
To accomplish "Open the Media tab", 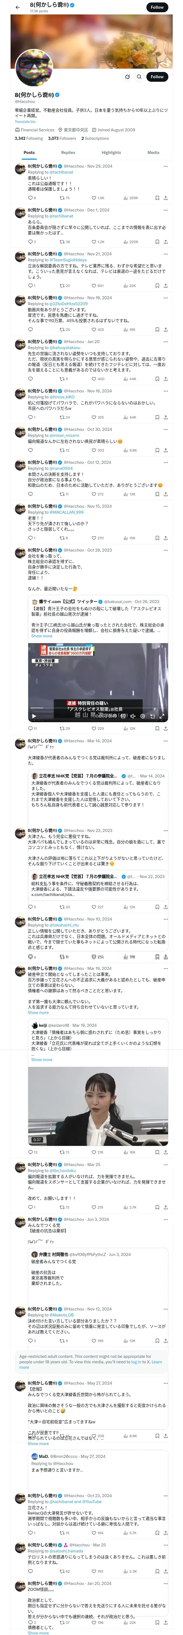I will coord(153,152).
